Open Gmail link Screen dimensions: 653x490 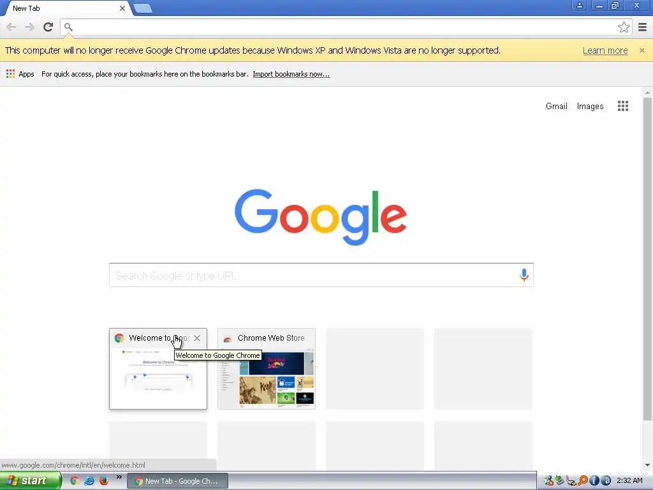(556, 107)
